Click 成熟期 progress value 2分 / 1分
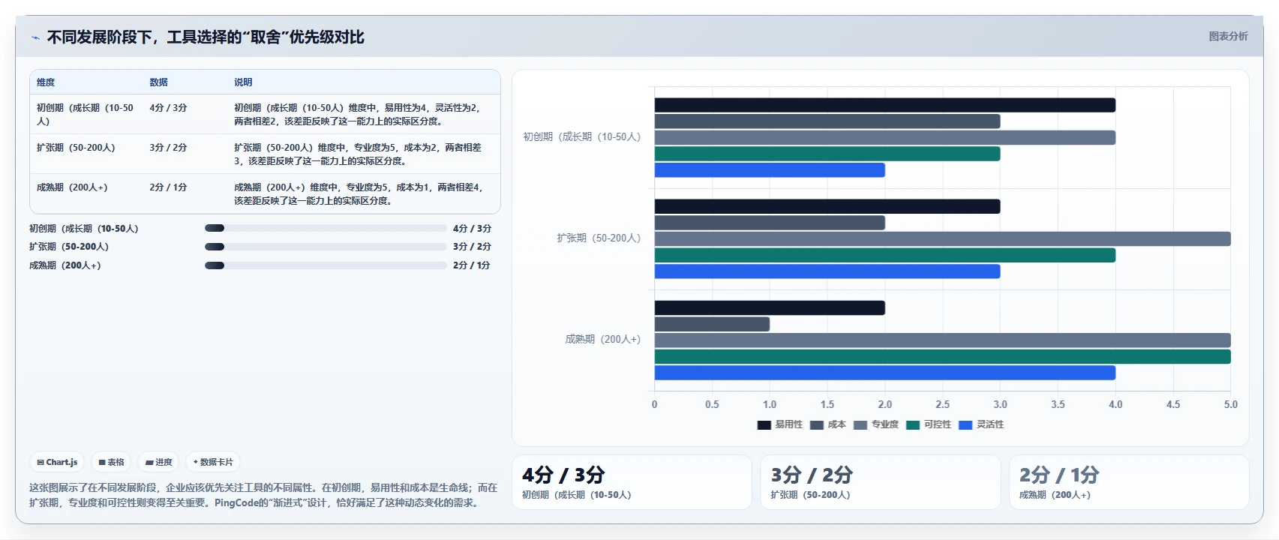1279x540 pixels. point(471,265)
